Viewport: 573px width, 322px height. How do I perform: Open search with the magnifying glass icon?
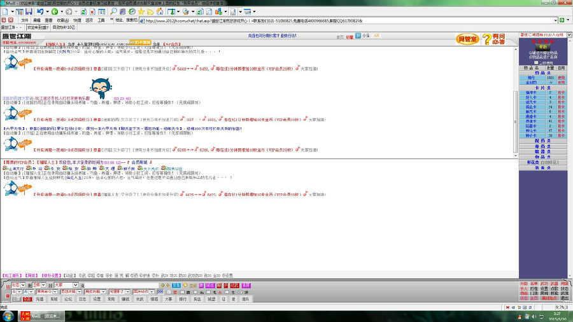click(114, 11)
